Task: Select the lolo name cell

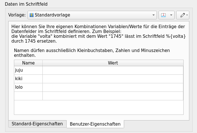Action: (28, 87)
